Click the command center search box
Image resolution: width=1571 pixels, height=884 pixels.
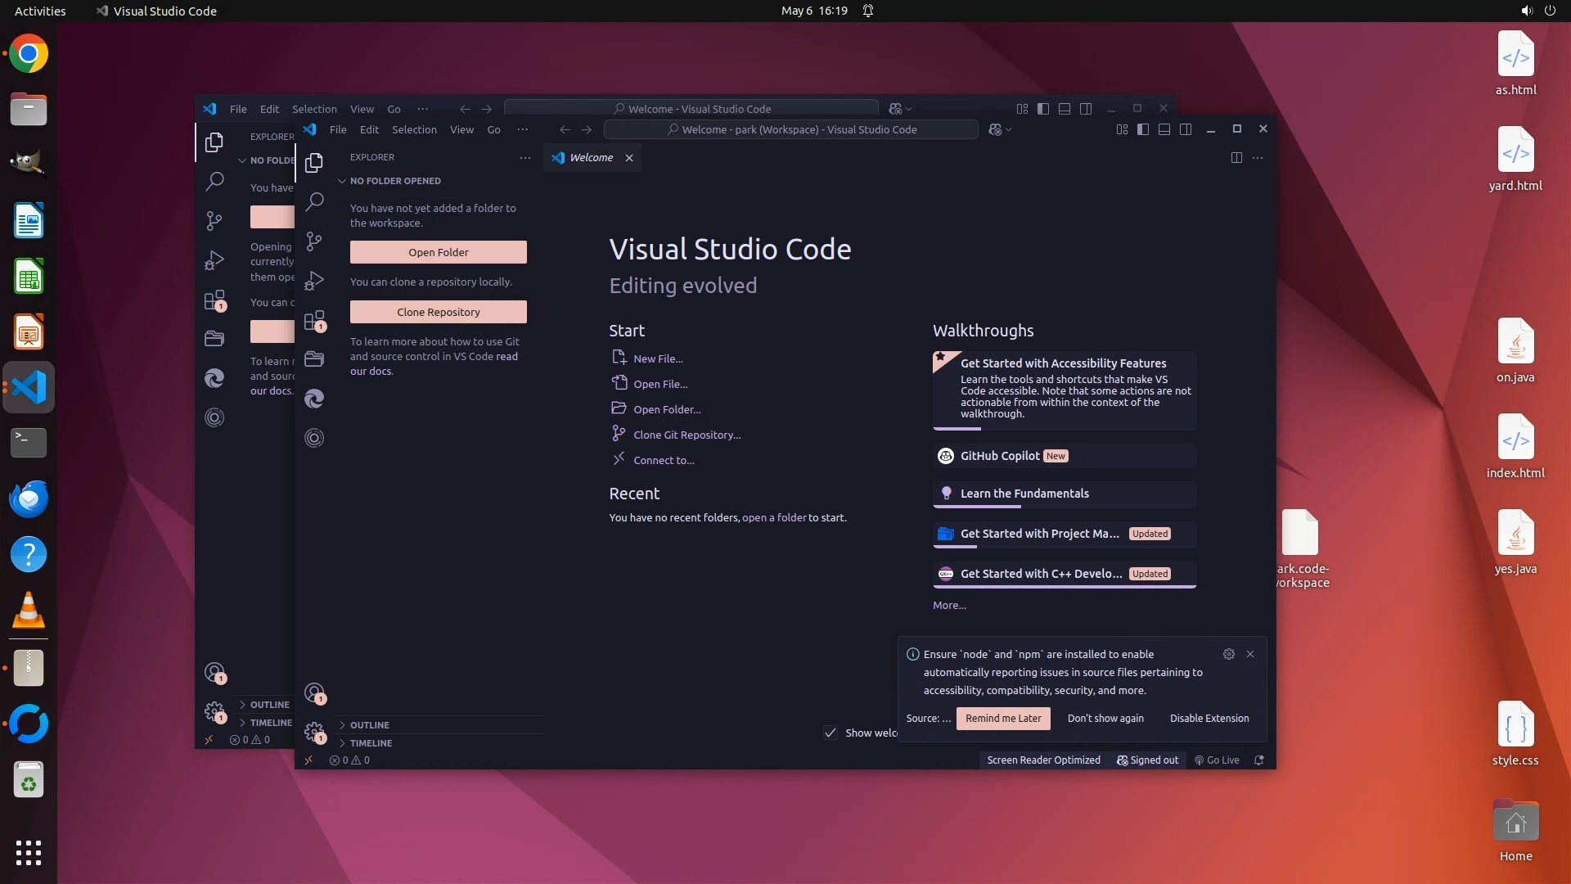point(790,129)
